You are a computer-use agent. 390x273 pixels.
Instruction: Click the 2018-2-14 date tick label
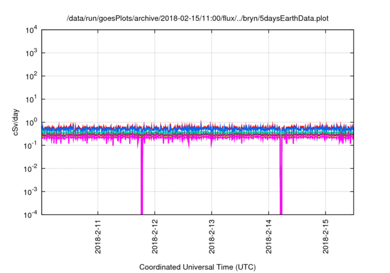(x=269, y=236)
